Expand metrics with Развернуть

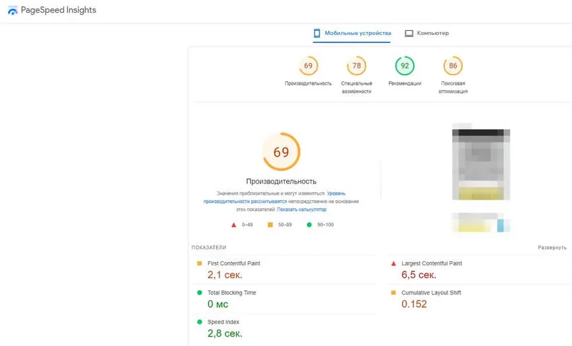point(551,248)
